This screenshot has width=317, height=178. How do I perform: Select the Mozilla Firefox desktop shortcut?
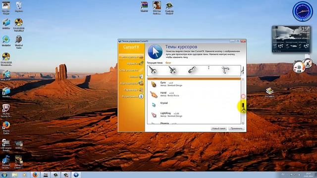6,128
